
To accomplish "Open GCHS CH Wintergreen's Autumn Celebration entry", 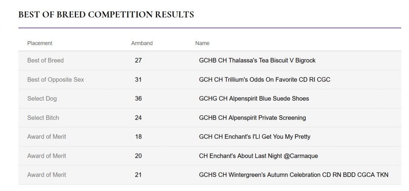I will tap(294, 175).
